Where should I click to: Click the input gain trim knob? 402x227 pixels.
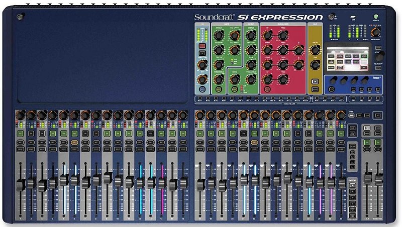coord(203,65)
